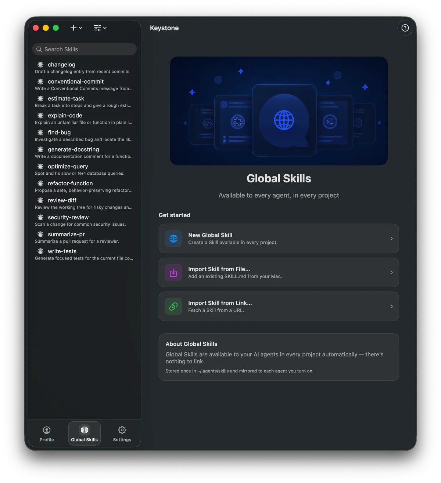
Task: Open the generate-docstring skill title
Action: coord(73,149)
